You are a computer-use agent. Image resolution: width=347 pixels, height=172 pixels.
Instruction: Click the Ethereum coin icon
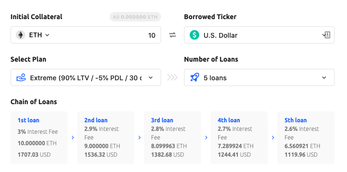[x=20, y=35]
